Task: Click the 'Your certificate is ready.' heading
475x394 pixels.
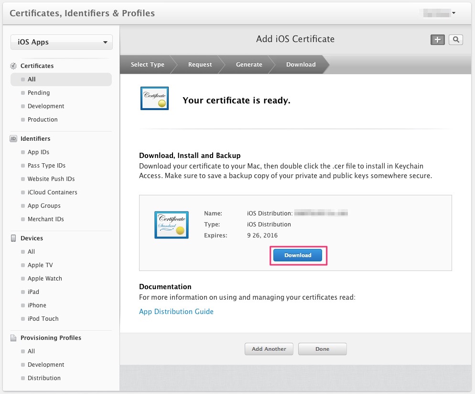Action: pyautogui.click(x=237, y=100)
